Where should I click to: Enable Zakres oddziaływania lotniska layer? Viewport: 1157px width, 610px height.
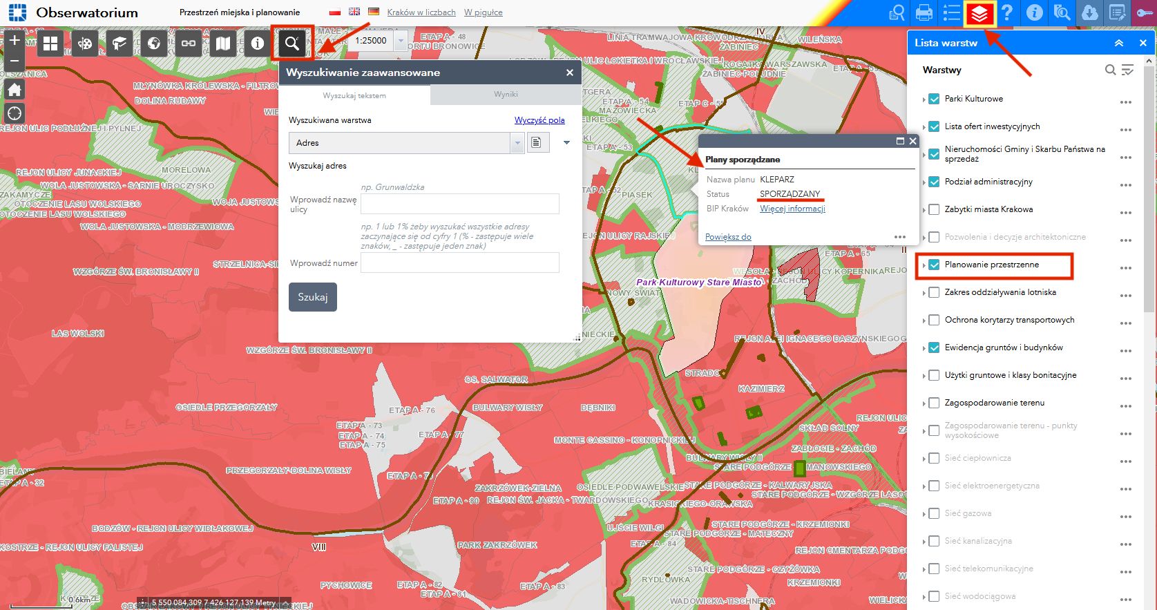(x=934, y=292)
